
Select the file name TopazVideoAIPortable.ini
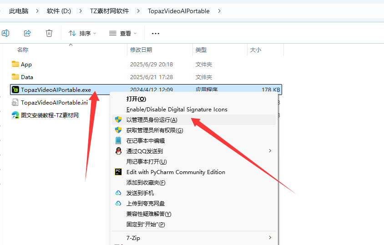coord(54,103)
